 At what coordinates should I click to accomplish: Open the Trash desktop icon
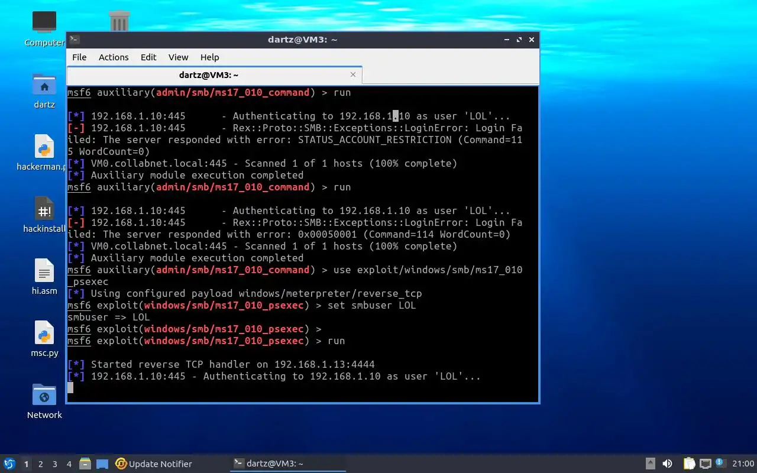119,22
